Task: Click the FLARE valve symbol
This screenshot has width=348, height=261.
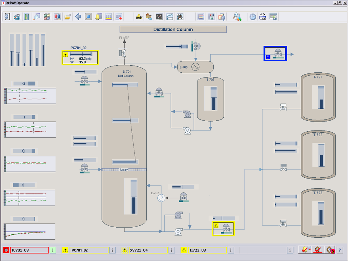Action: click(x=123, y=53)
